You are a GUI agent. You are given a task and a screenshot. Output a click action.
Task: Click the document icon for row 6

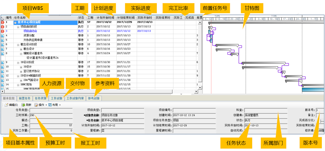pyautogui.click(x=3, y=45)
